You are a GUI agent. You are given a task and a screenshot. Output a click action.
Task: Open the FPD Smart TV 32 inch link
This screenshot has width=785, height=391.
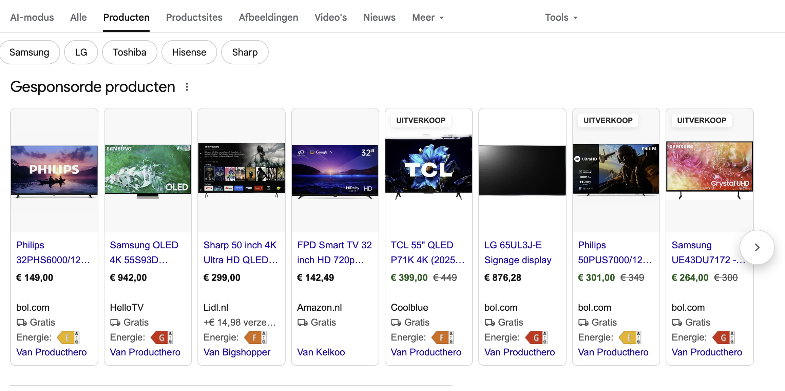334,252
